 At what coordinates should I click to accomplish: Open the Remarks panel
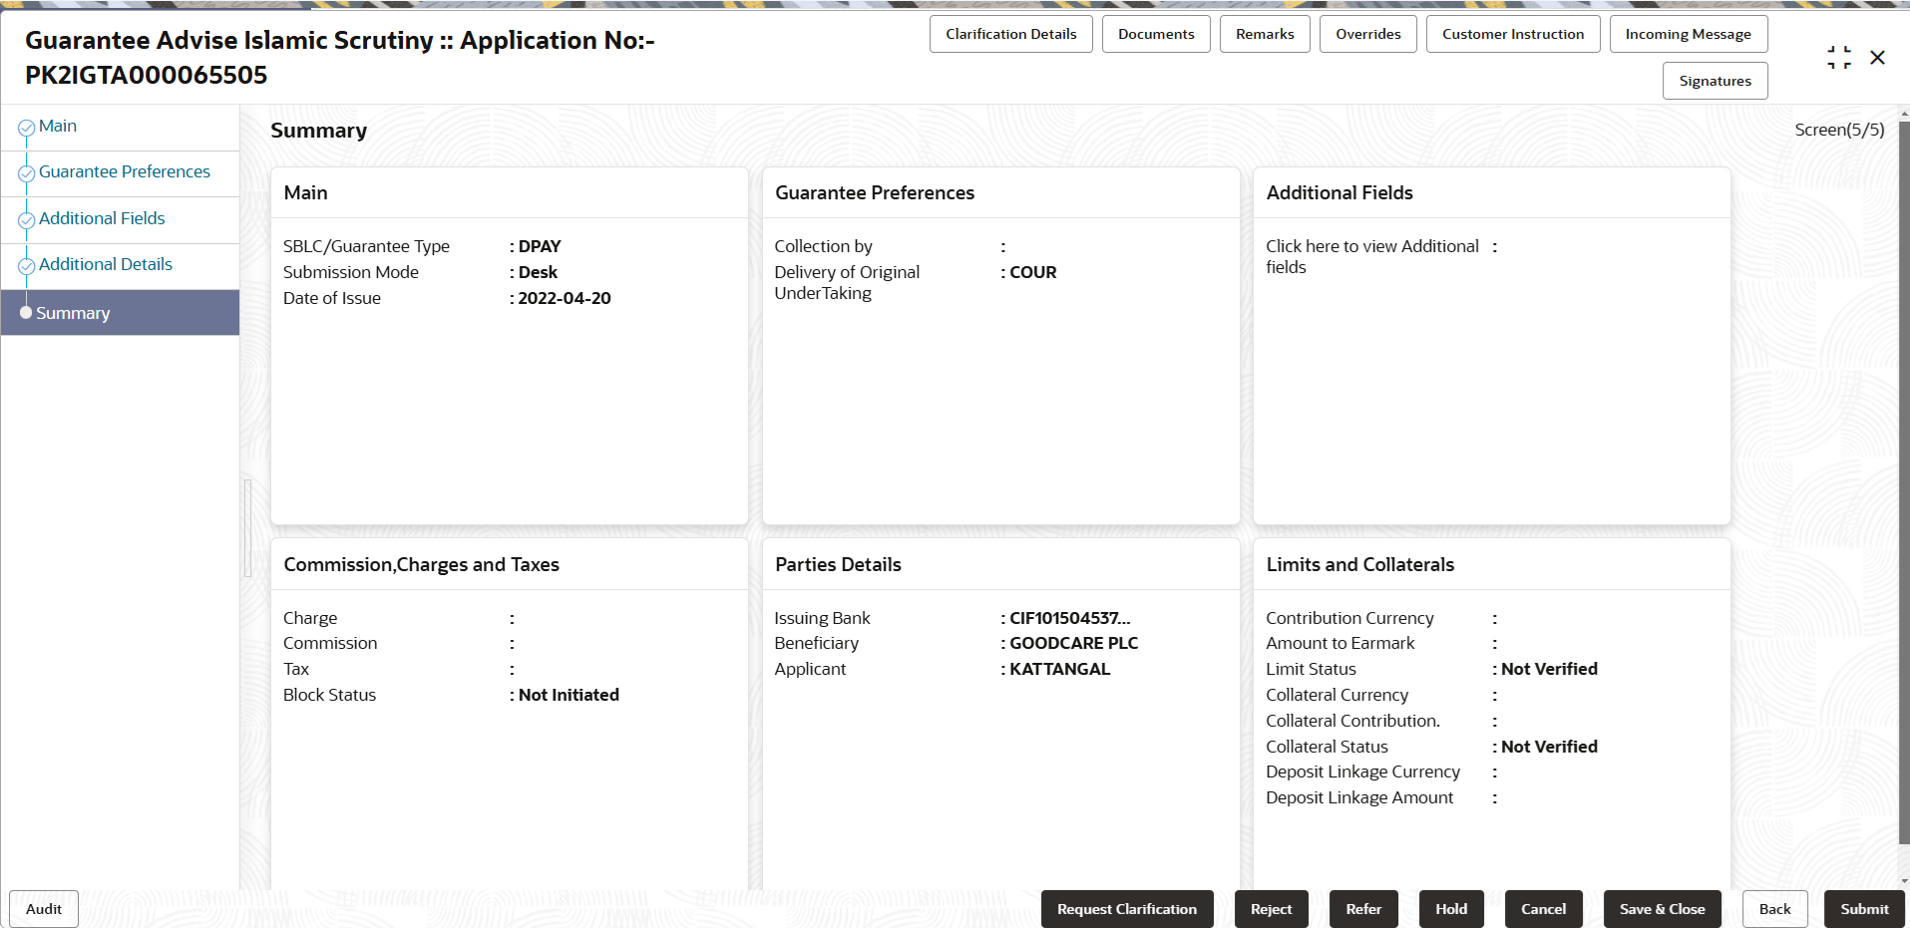[x=1265, y=34]
